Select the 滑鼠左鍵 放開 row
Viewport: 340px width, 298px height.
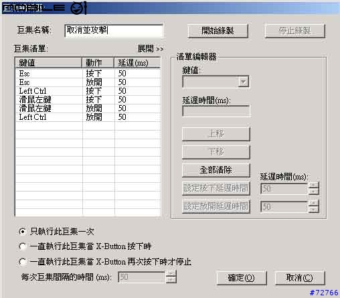pos(88,108)
